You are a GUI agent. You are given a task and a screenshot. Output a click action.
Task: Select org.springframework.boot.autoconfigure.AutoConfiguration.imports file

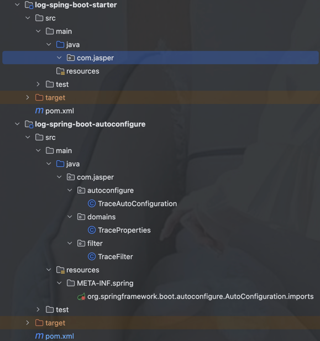(x=201, y=297)
